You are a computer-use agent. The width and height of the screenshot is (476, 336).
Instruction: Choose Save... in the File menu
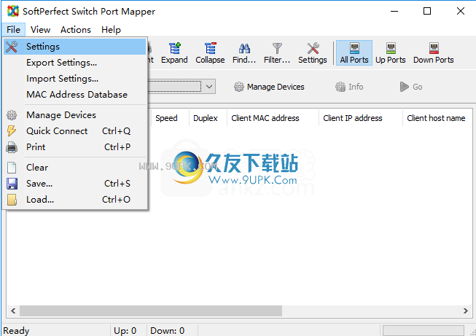point(74,184)
